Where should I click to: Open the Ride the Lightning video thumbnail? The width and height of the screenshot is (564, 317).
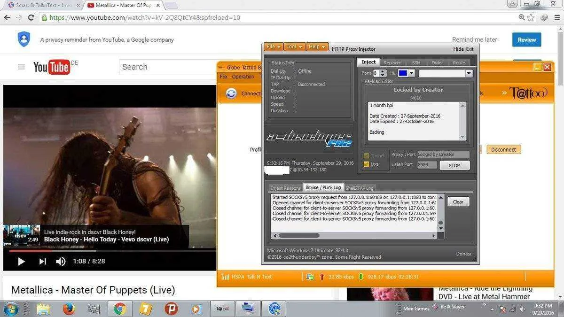click(x=390, y=294)
